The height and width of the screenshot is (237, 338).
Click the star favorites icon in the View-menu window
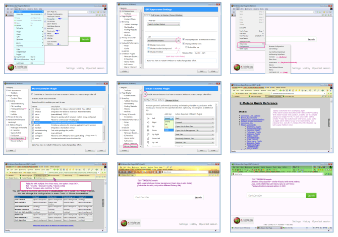tap(98, 12)
